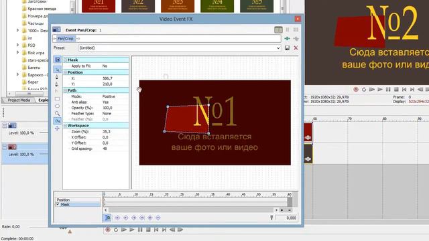Select the Rectangle mask creation tool
The width and height of the screenshot is (429, 241).
pyautogui.click(x=57, y=98)
